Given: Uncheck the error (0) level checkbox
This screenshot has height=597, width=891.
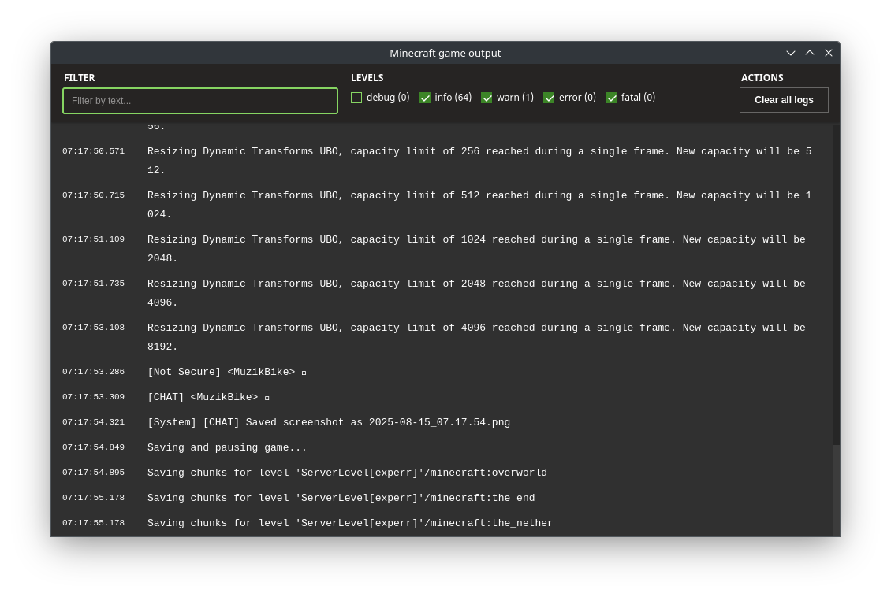Looking at the screenshot, I should click(x=549, y=98).
